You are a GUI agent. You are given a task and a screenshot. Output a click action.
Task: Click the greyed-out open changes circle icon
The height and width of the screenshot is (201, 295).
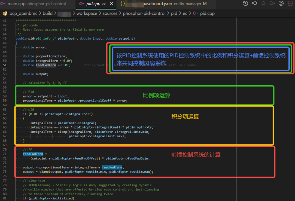(x=263, y=3)
